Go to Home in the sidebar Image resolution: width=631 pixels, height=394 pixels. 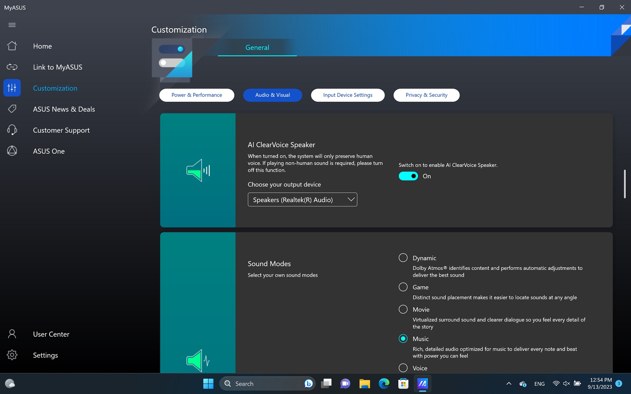coord(42,46)
